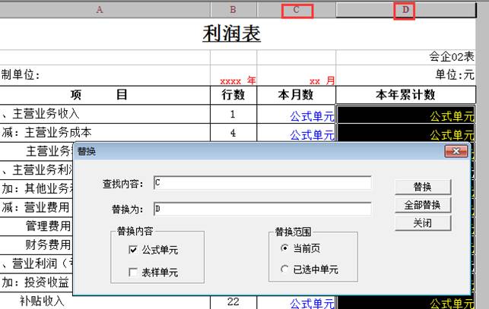The width and height of the screenshot is (489, 309).
Task: Toggle the 公式单元 checkbox
Action: click(x=134, y=250)
